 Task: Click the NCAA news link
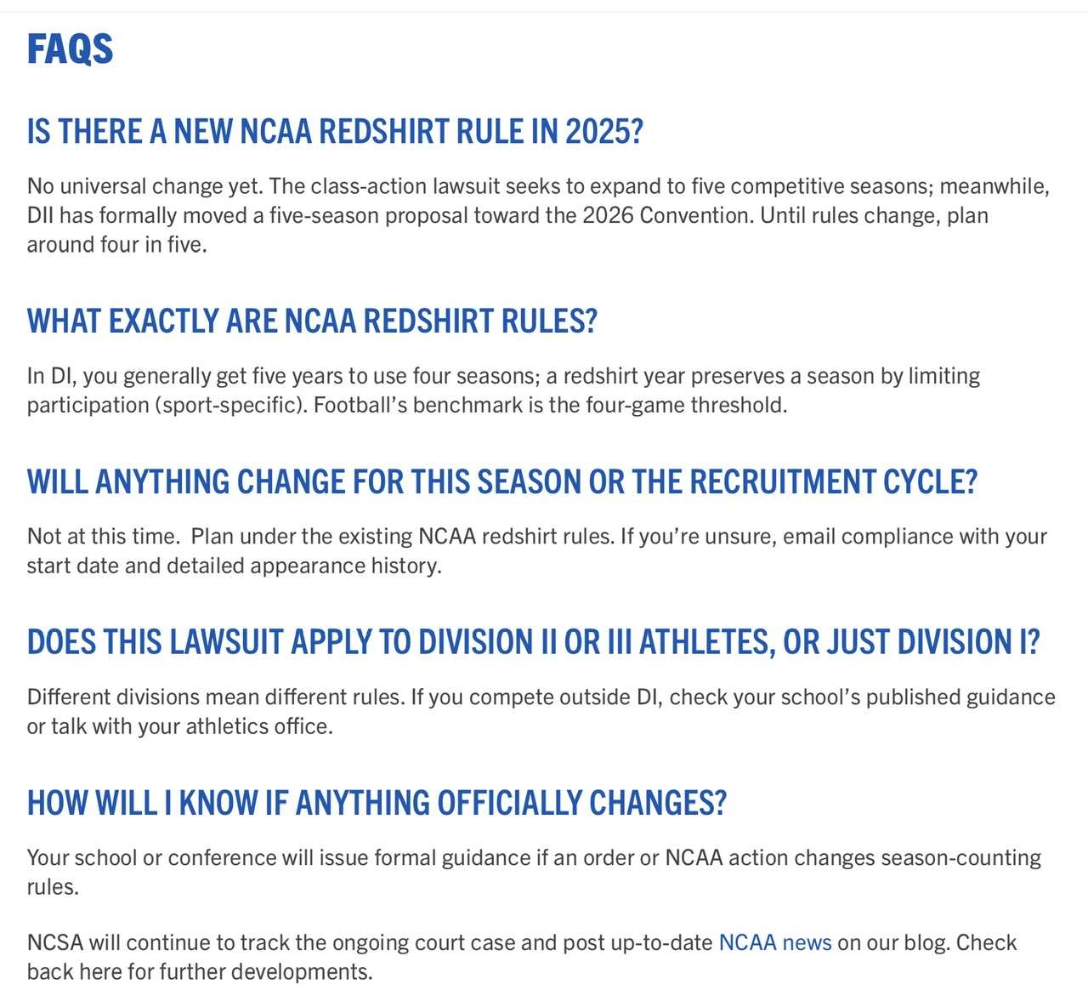click(774, 942)
